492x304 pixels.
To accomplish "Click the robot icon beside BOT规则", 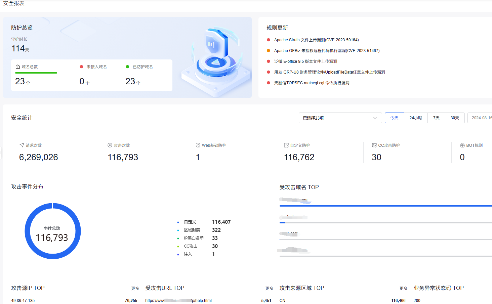I will (462, 145).
